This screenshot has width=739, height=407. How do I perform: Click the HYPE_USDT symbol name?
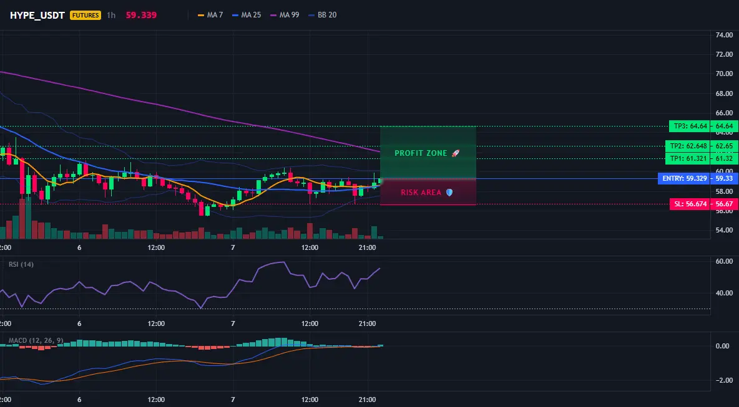[37, 15]
